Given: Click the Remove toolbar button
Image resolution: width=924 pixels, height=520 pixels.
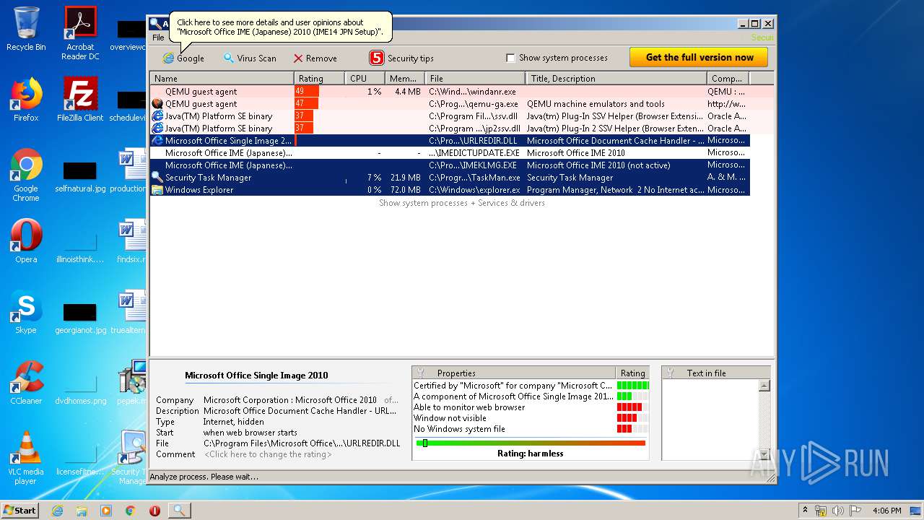Looking at the screenshot, I should 315,58.
